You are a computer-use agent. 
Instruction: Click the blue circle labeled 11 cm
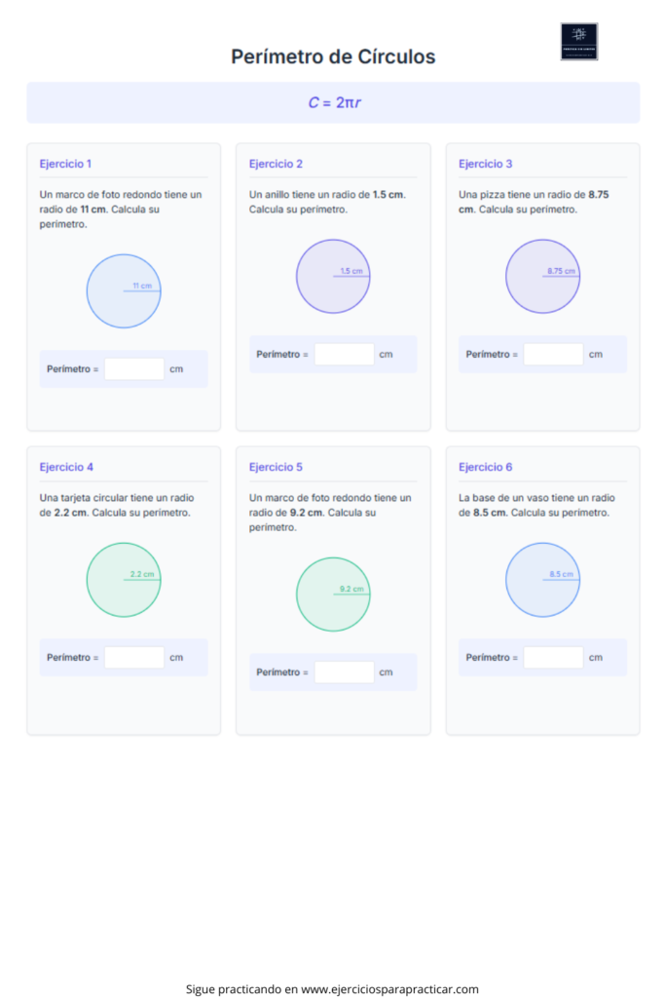124,291
